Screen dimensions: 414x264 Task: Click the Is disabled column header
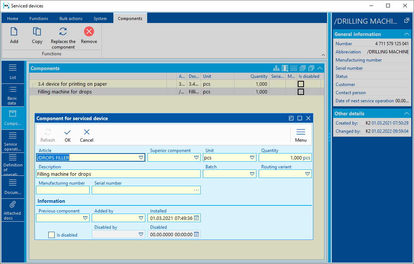pyautogui.click(x=309, y=76)
